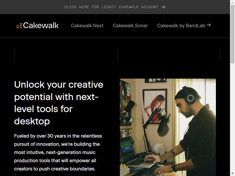Click the scrollbar down arrow
Viewport: 235px width, 176px height.
(x=232, y=174)
